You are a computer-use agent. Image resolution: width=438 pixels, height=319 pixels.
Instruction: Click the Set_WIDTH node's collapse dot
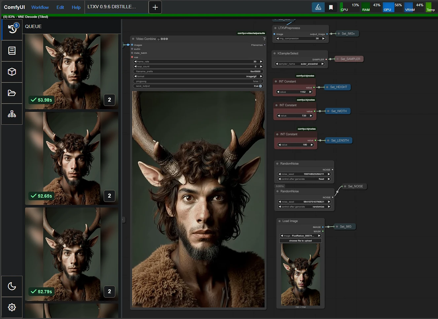(328, 111)
